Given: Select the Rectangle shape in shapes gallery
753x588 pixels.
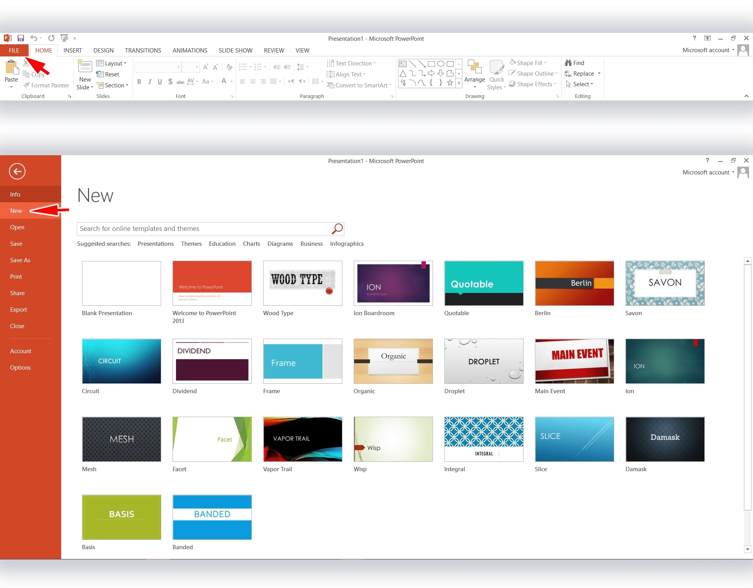Looking at the screenshot, I should (x=431, y=64).
